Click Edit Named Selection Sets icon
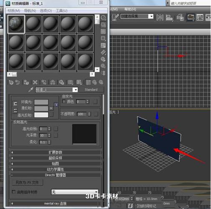 pos(115,18)
